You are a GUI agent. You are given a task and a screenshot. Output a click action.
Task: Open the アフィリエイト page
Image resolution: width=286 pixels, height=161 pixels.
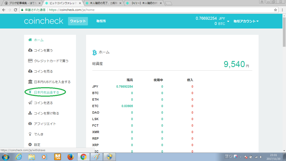45,124
